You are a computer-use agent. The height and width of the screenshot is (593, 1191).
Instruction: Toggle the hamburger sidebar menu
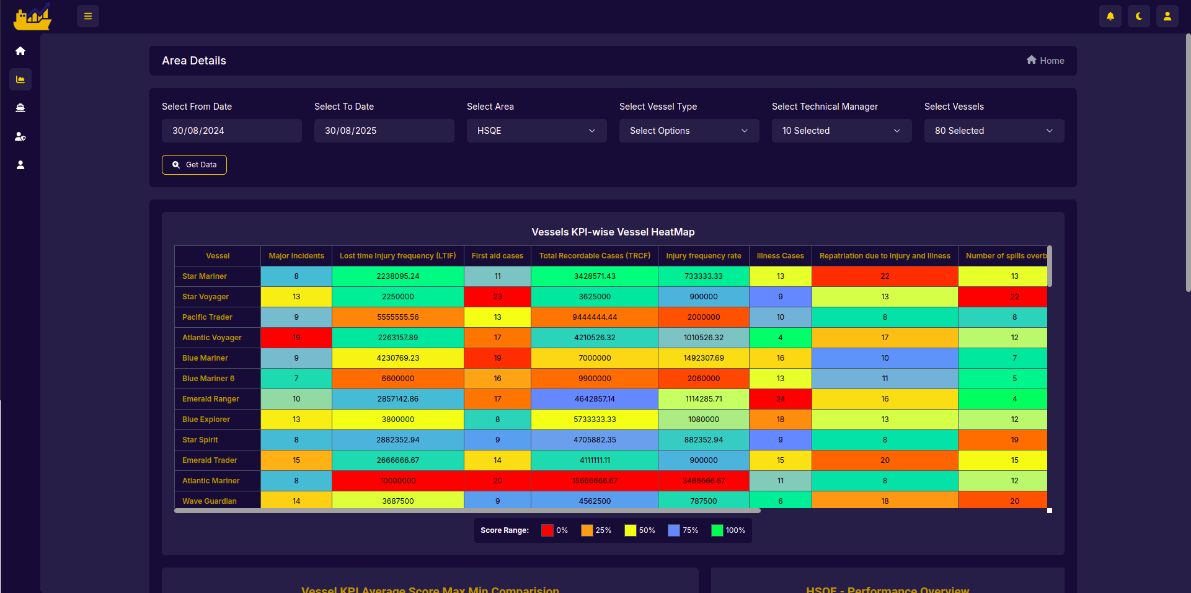[88, 16]
